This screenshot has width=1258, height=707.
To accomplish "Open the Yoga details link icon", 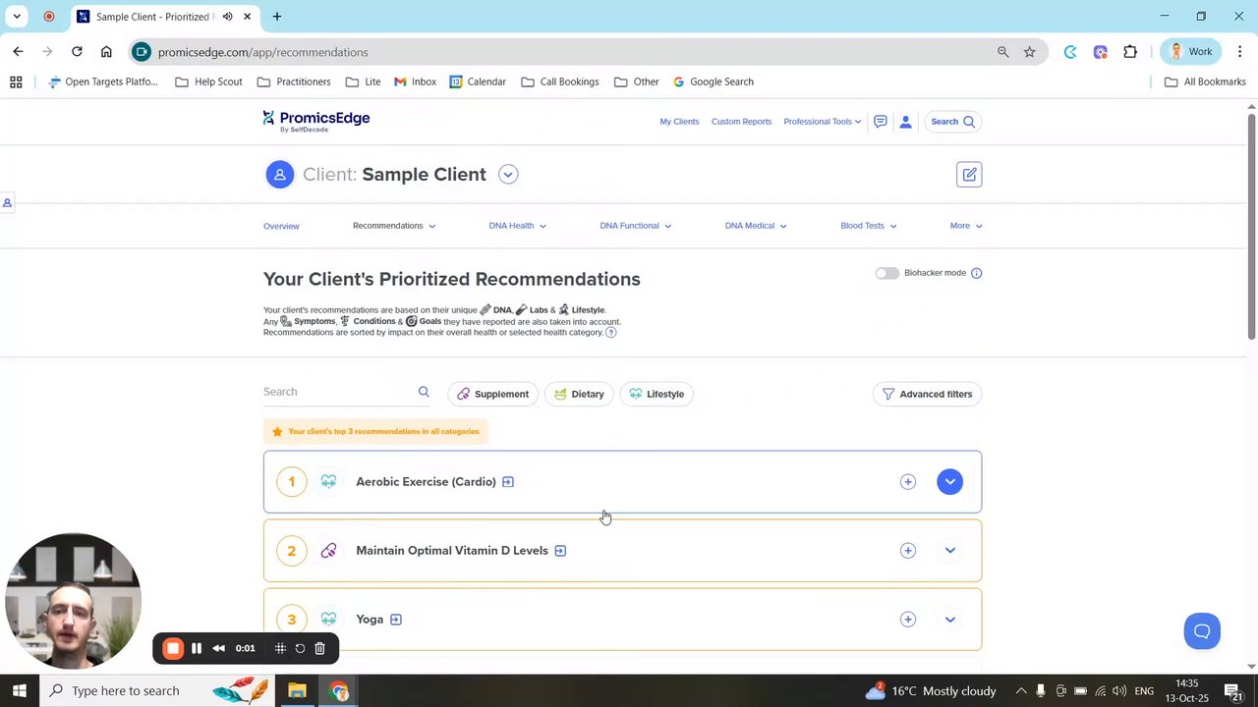I will point(395,620).
